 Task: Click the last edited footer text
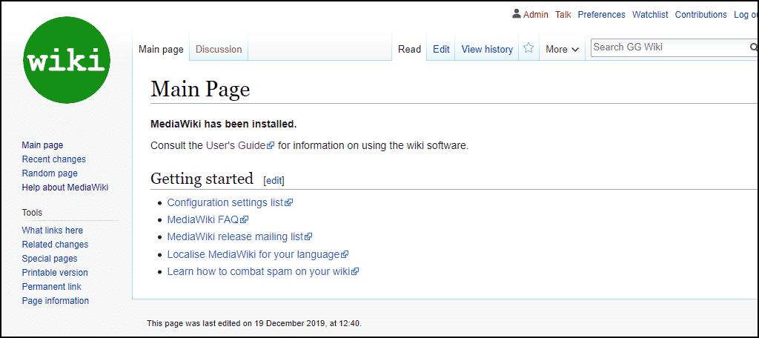point(254,323)
